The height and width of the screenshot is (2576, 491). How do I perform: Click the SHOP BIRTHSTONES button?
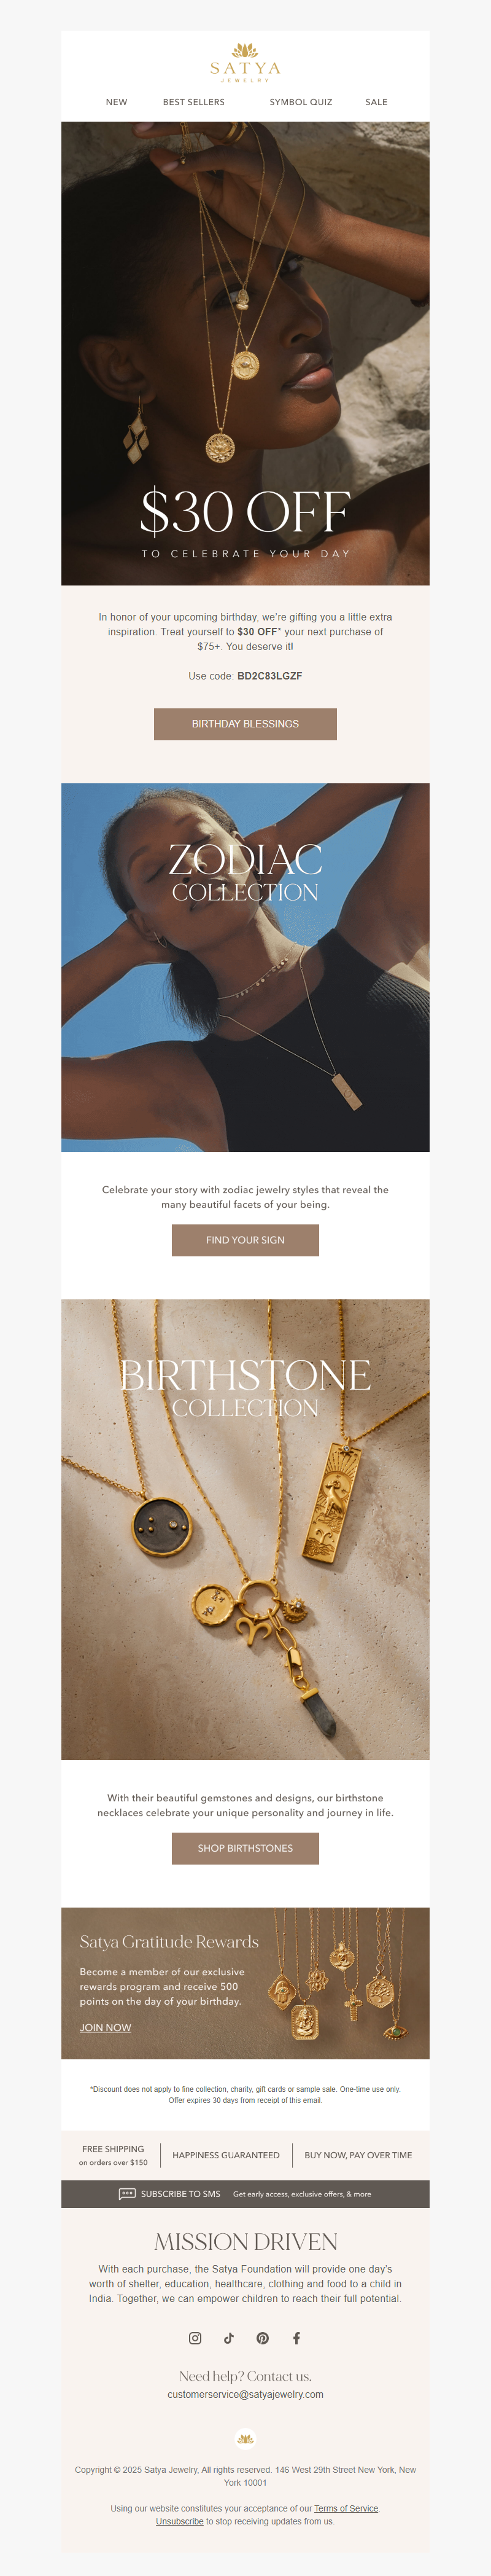[x=245, y=1848]
